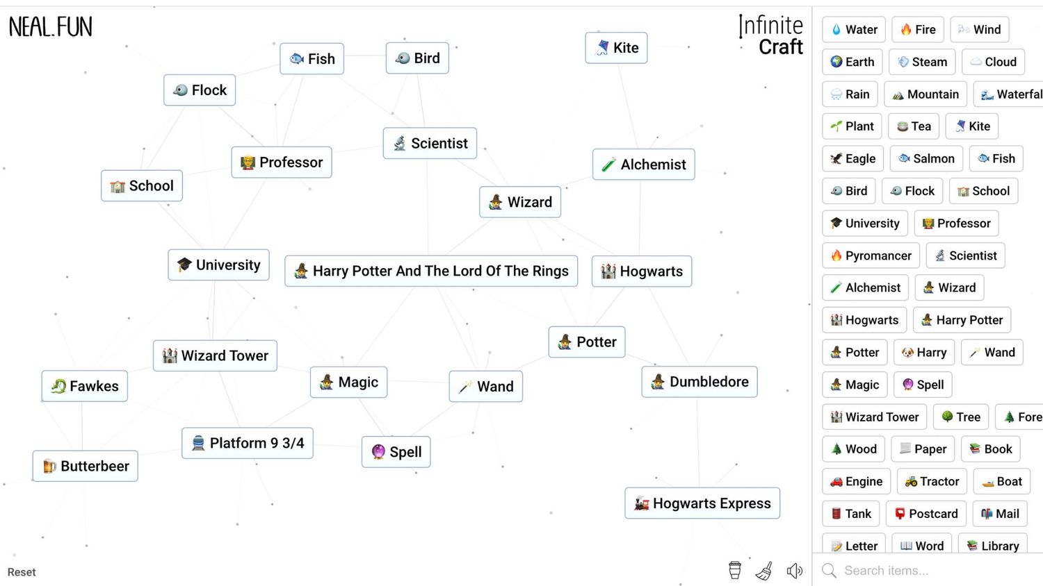Toggle sound with the speaker icon
Viewport: 1043px width, 586px height.
click(794, 571)
